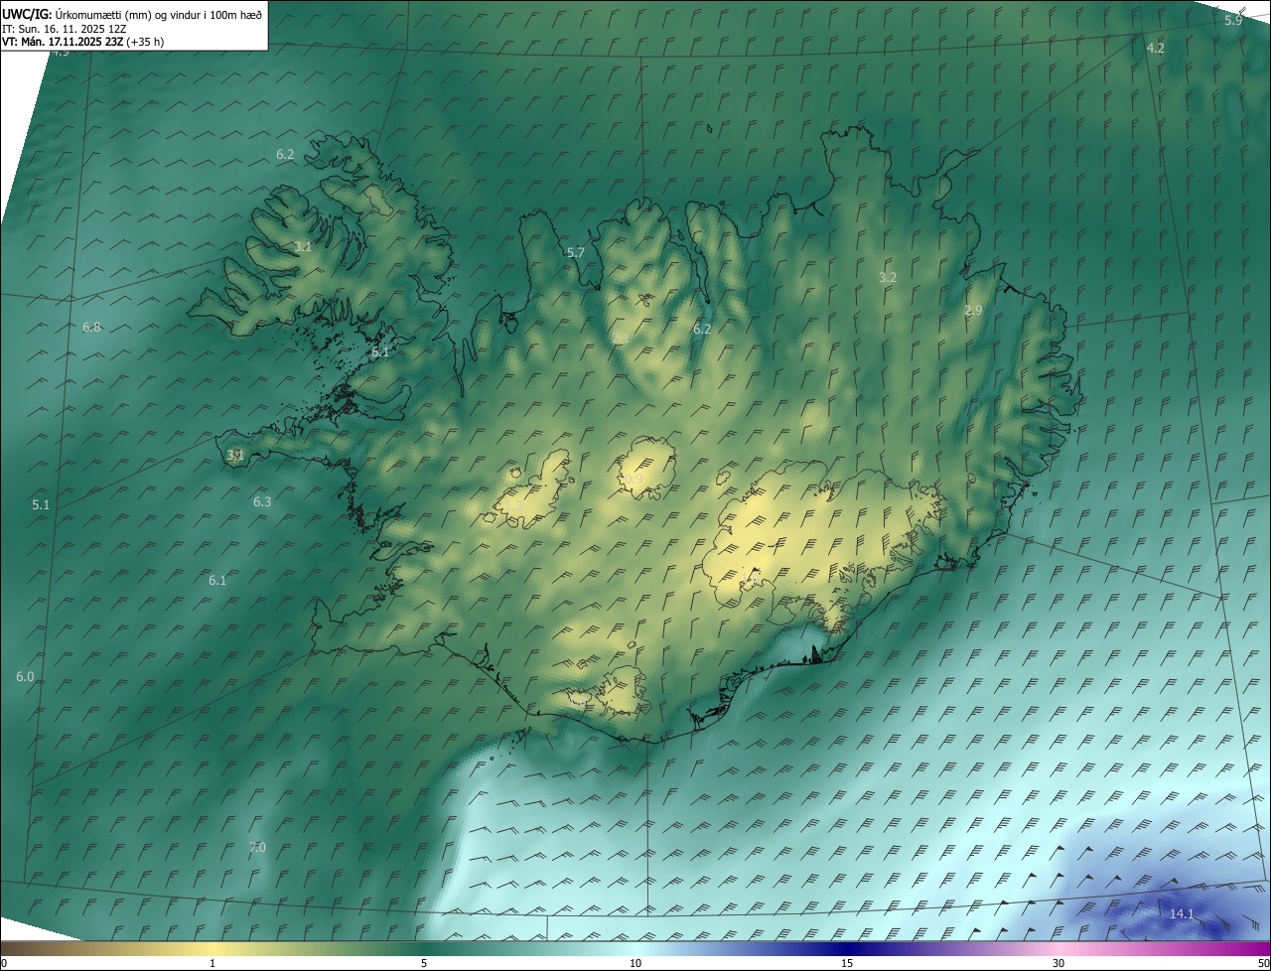Click the 5.9 value on the map
The image size is (1271, 971).
point(1233,20)
